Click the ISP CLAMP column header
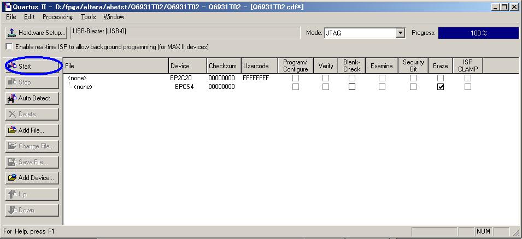 [x=468, y=66]
